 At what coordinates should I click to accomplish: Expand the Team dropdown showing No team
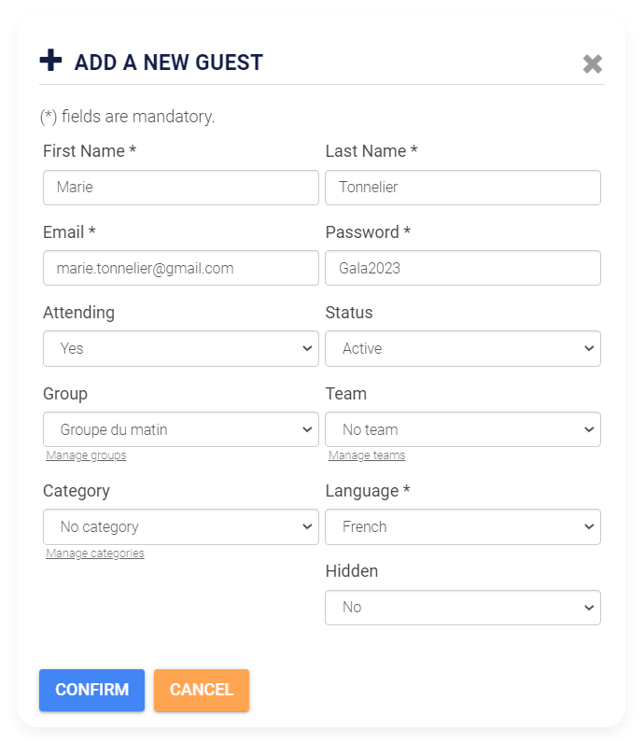point(463,429)
